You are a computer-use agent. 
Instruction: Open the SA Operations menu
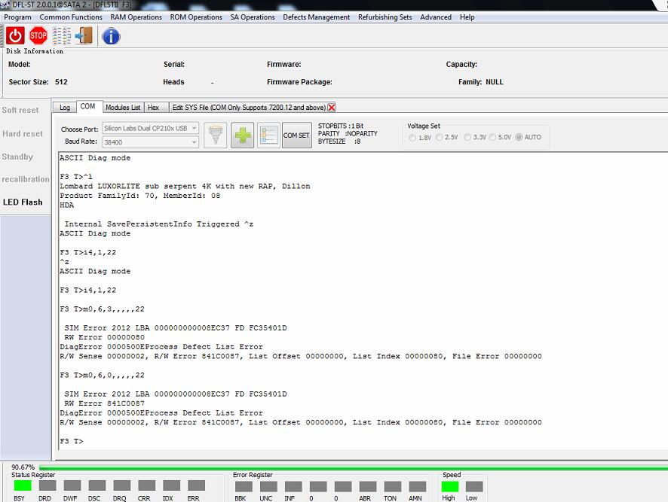tap(253, 17)
